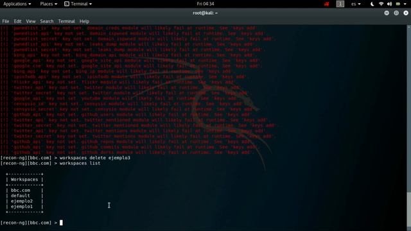This screenshot has height=231, width=411.
Task: Click the 'Workspaces' table header
Action: 24,180
